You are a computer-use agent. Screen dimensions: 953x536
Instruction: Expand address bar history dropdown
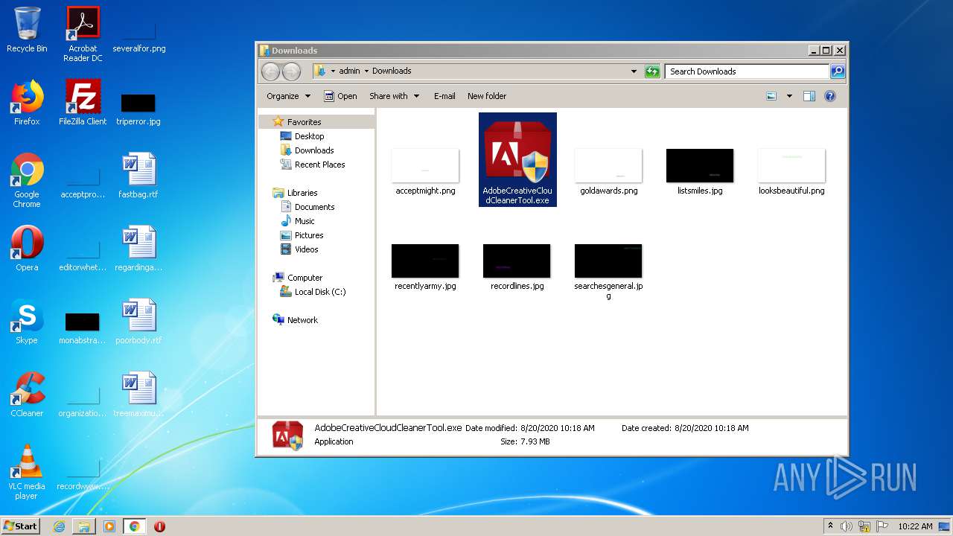pos(634,71)
